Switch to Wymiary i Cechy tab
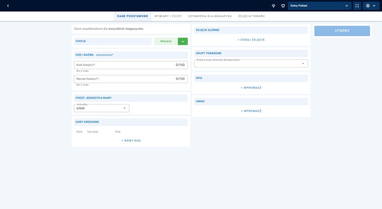Screen dimensions: 382x209 coord(168,16)
